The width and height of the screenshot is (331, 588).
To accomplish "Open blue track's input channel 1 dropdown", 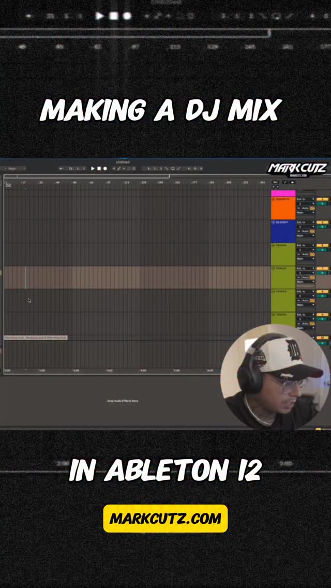I will click(x=306, y=227).
